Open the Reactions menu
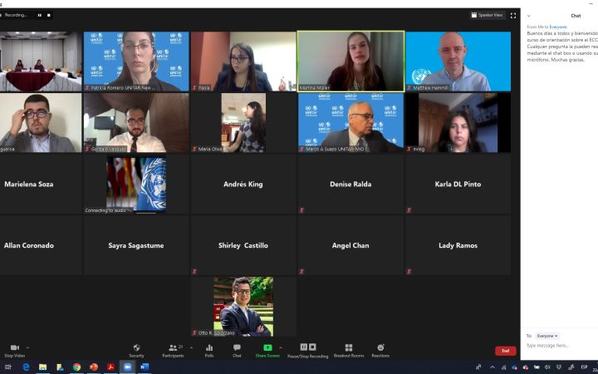The image size is (598, 374). (380, 347)
